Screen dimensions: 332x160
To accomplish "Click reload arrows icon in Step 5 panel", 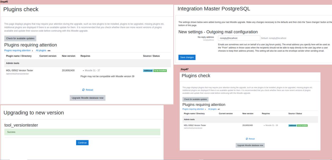I will [83, 90].
